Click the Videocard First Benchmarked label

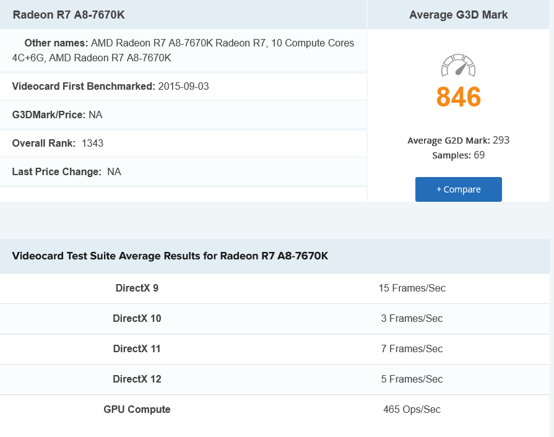click(x=84, y=87)
